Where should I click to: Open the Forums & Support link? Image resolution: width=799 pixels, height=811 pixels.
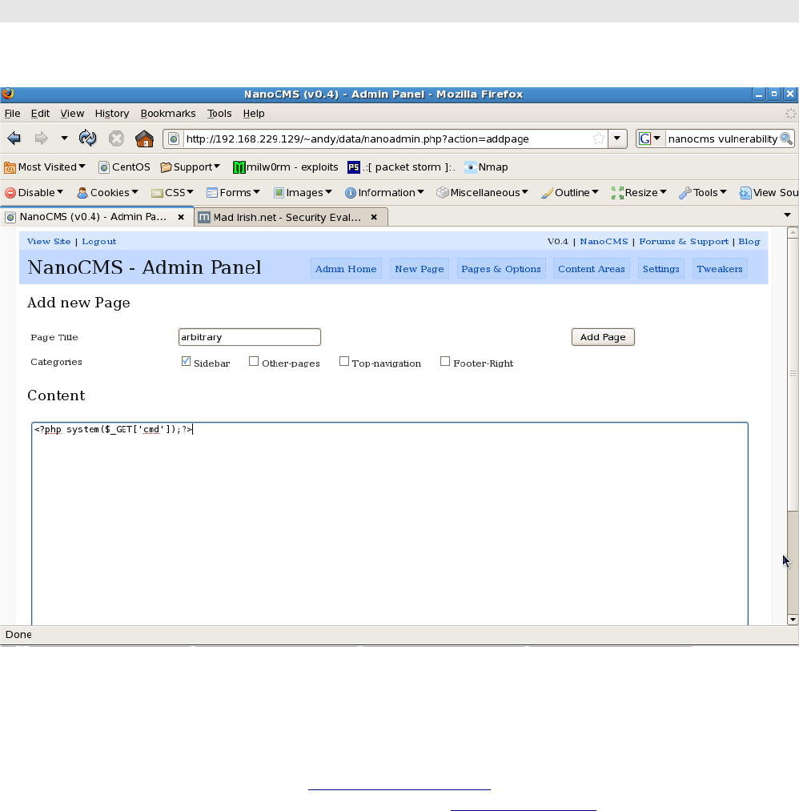pyautogui.click(x=684, y=242)
